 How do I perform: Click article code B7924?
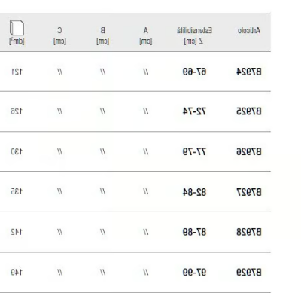249,72
